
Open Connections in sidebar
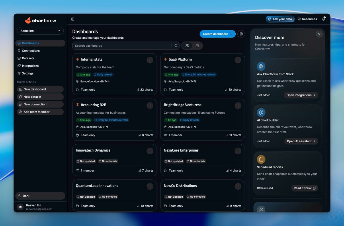click(40, 51)
